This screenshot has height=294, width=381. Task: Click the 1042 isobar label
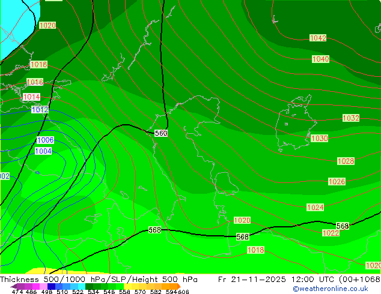pos(318,38)
